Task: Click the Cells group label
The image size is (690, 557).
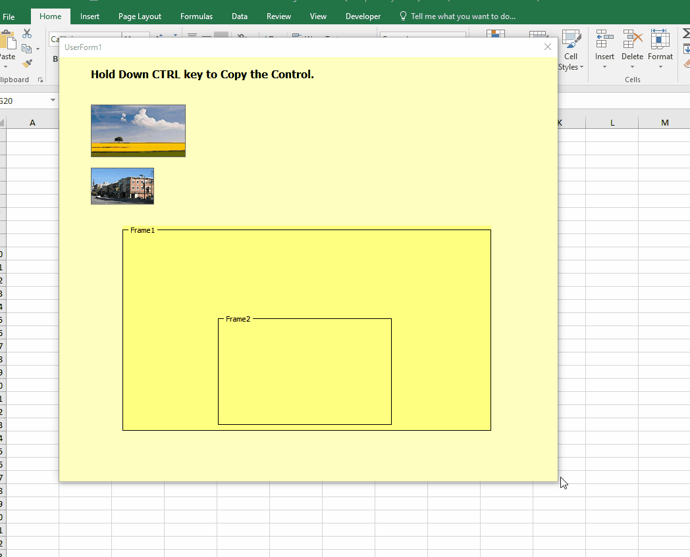Action: 632,80
